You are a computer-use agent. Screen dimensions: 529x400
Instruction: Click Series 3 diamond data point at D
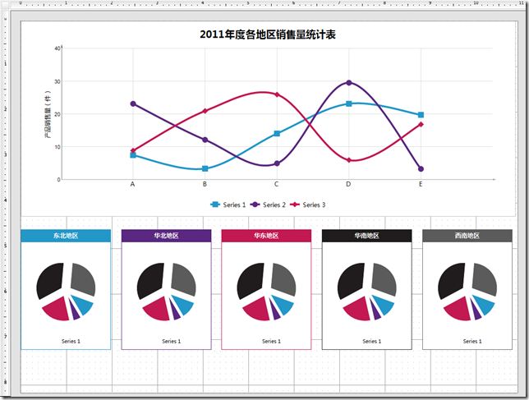[349, 160]
